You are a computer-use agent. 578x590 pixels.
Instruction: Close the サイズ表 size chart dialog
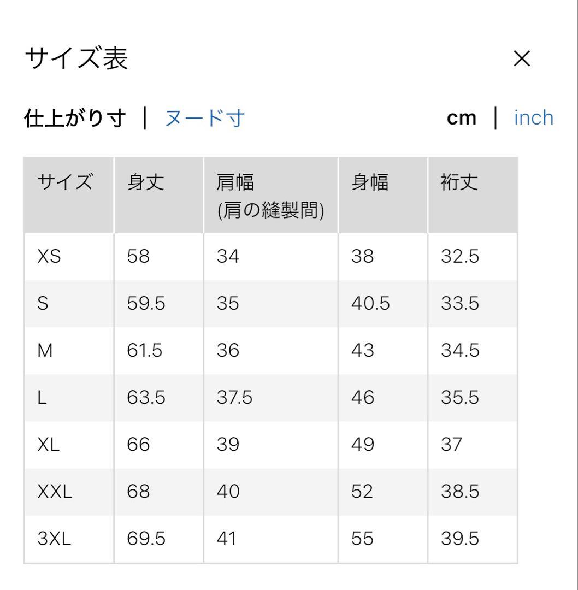[x=522, y=58]
